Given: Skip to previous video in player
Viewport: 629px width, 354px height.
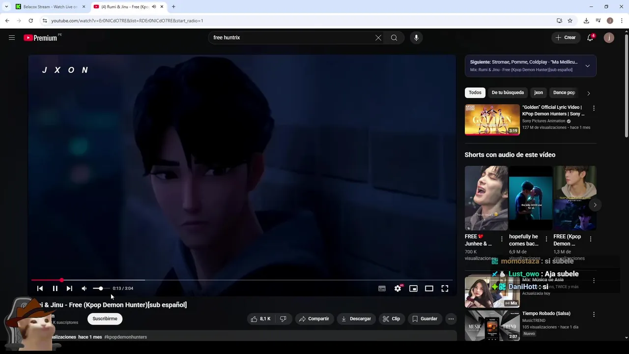Looking at the screenshot, I should pos(40,289).
